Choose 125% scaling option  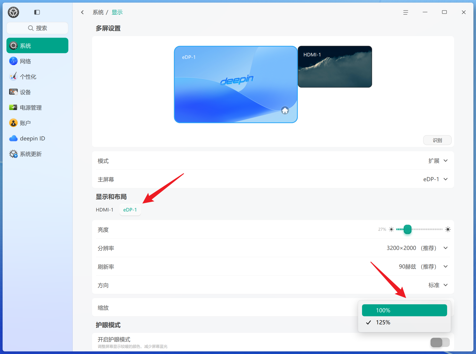click(x=404, y=322)
